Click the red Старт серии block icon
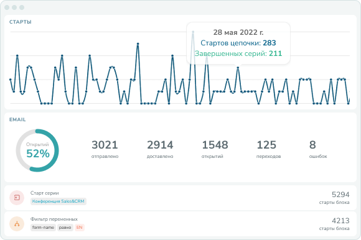The image size is (361, 240). pos(17,198)
